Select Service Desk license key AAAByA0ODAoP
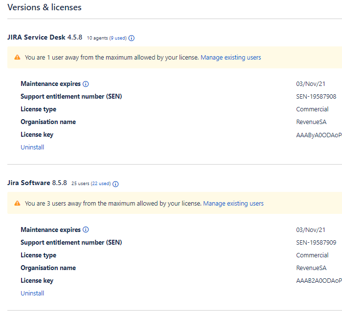The width and height of the screenshot is (342, 314). pos(319,135)
